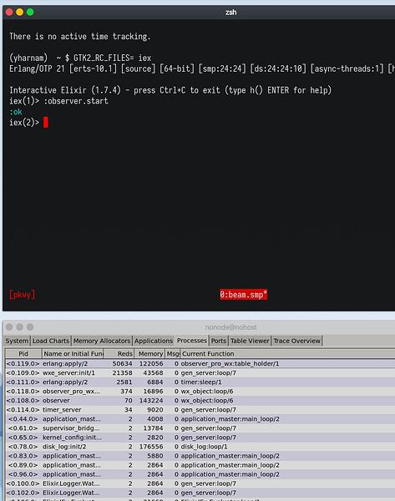Click the 0:beam.smp tmux window label
395x501 pixels.
(243, 294)
